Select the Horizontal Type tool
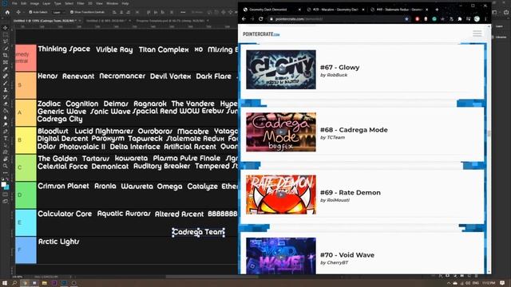Screen dimensions: 511x287 click(6, 138)
